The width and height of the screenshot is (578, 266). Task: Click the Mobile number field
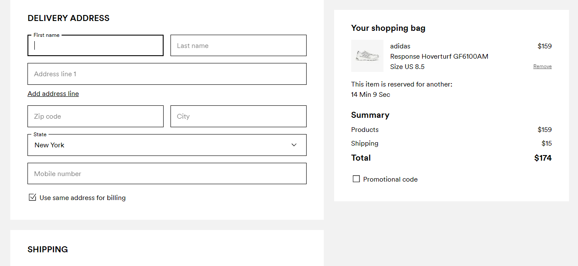(x=167, y=173)
